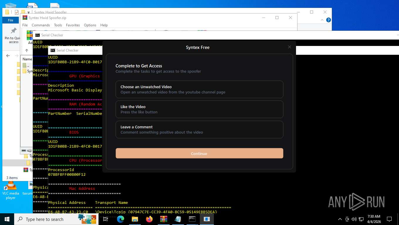Open quick access toolbar customize dropdown
This screenshot has height=225, width=399.
[x=29, y=12]
